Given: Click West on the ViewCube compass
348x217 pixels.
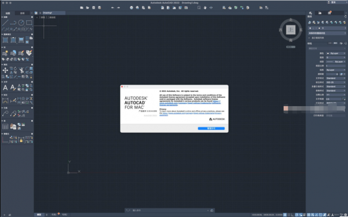Looking at the screenshot, I should click(x=281, y=30).
